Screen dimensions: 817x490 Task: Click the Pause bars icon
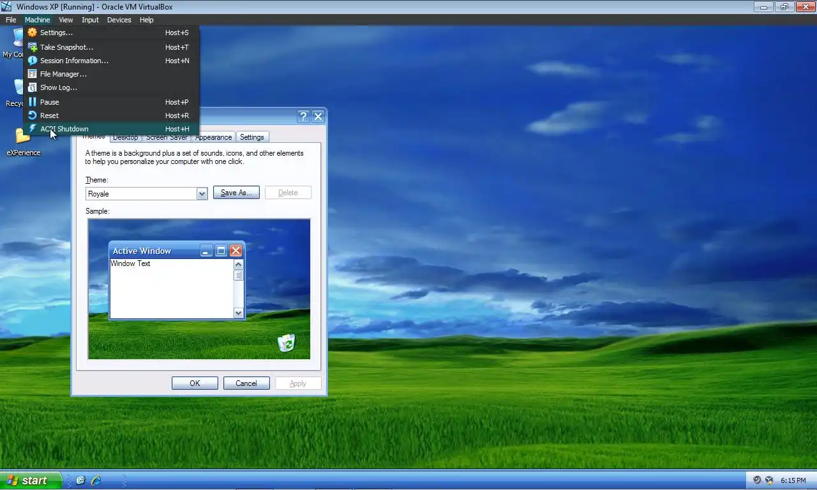(x=32, y=102)
